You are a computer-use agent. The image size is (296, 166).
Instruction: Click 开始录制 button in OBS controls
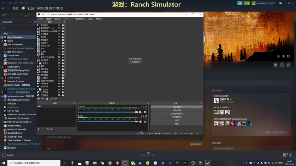pos(177,110)
